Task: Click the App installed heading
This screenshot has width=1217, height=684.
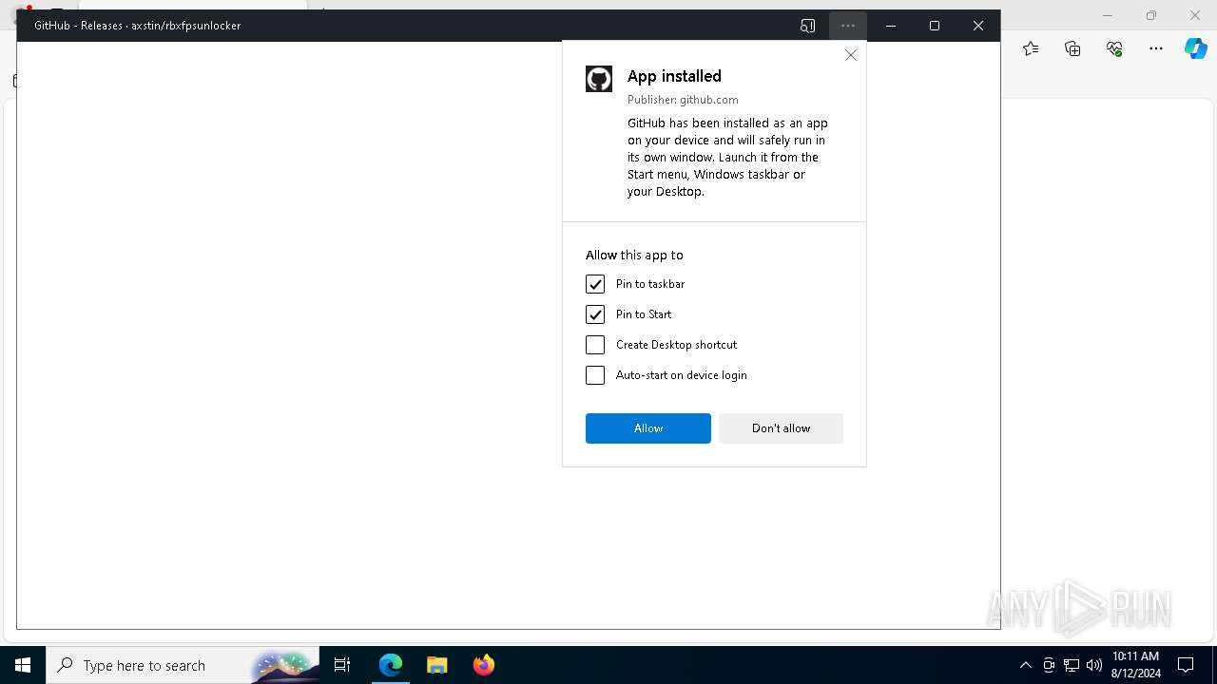Action: click(674, 76)
